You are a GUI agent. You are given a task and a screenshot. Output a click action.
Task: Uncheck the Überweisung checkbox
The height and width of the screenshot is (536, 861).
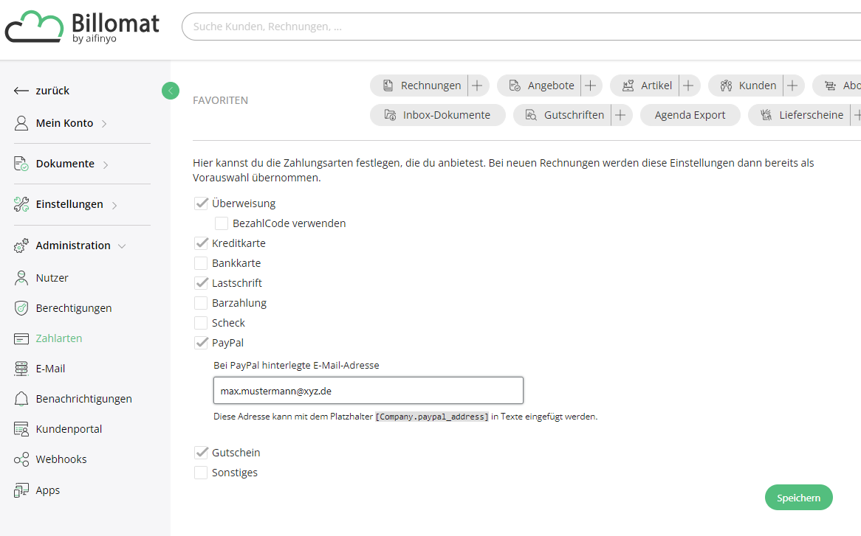tap(201, 203)
